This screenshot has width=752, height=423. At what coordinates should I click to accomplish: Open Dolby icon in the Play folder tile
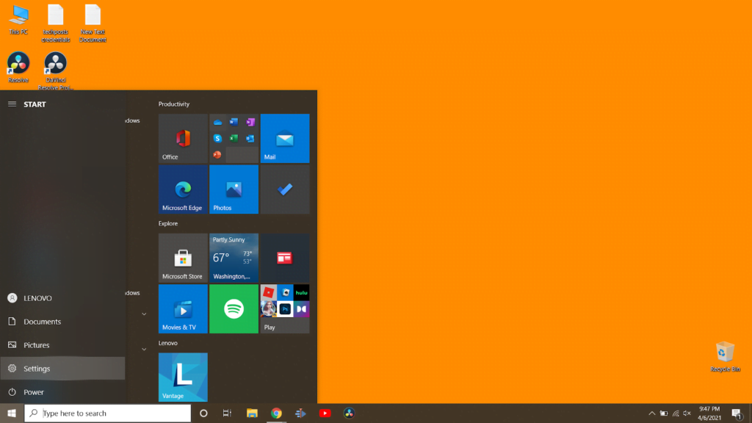click(302, 309)
